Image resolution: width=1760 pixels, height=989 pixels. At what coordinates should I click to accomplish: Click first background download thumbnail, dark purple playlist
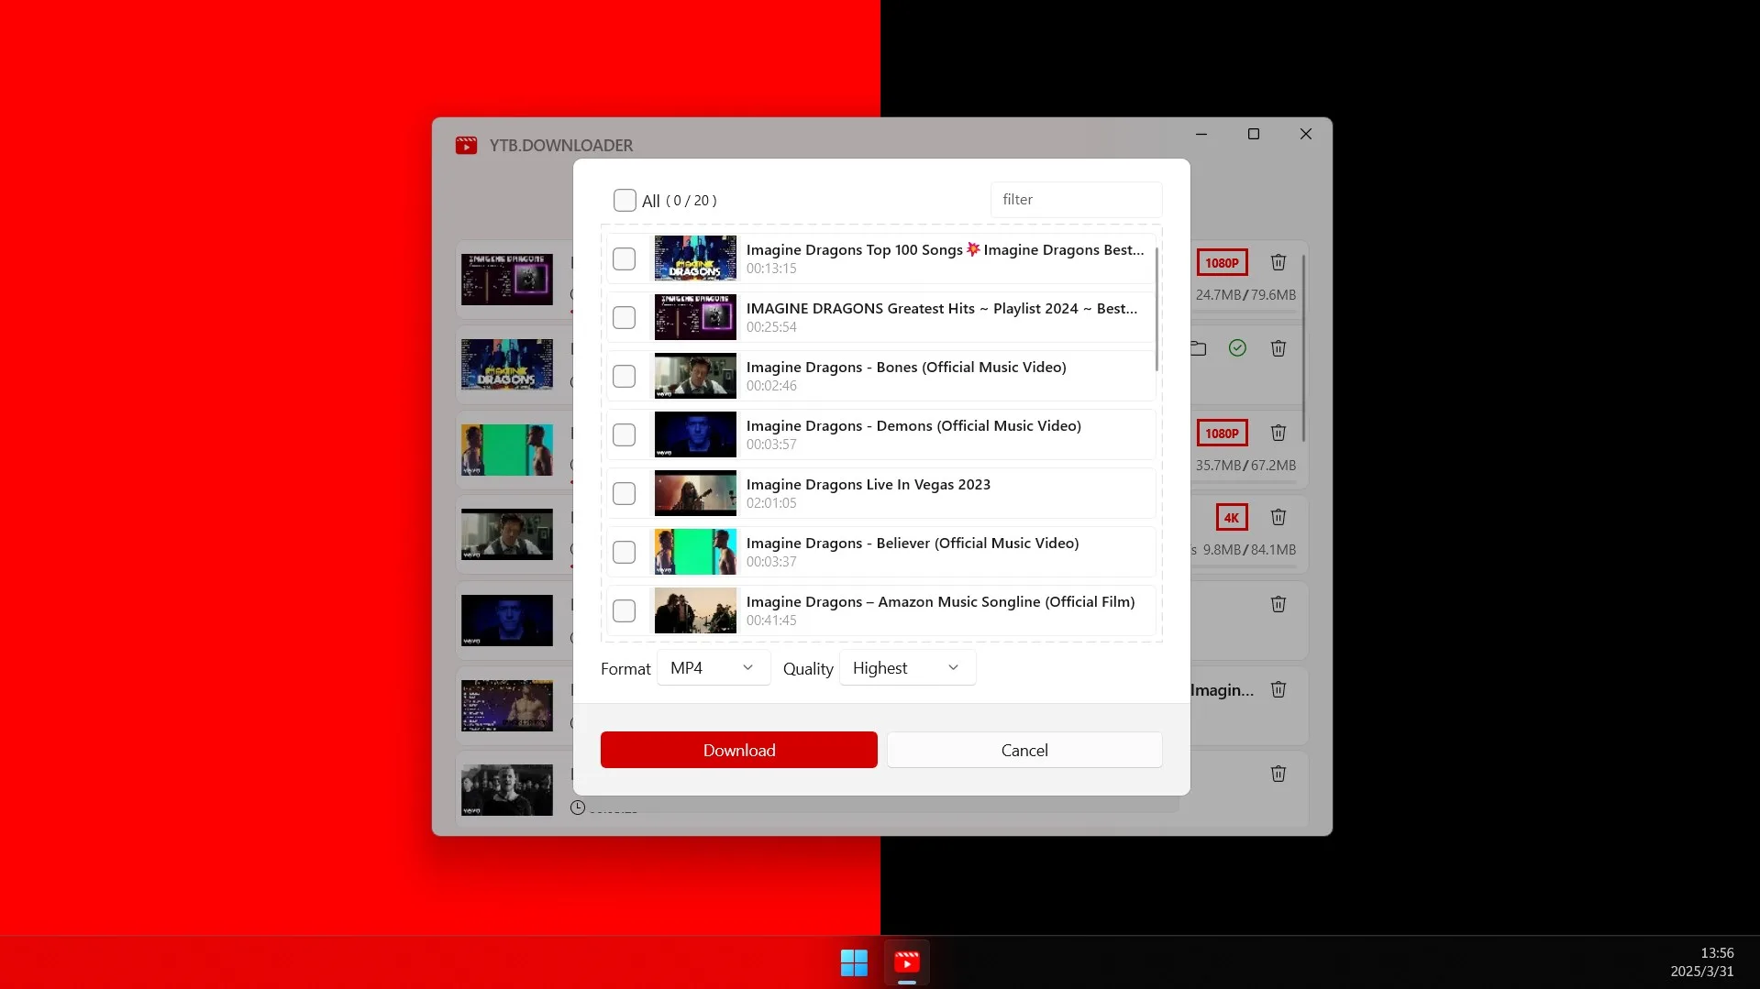[x=507, y=280]
